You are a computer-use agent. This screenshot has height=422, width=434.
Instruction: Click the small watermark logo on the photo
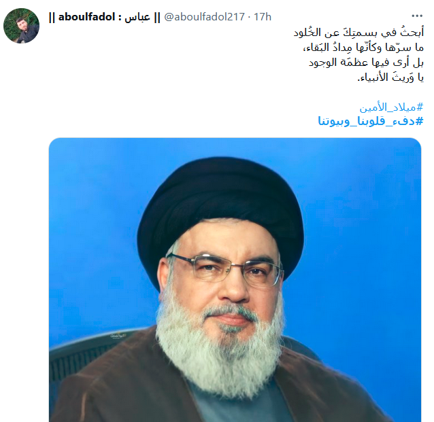118,334
